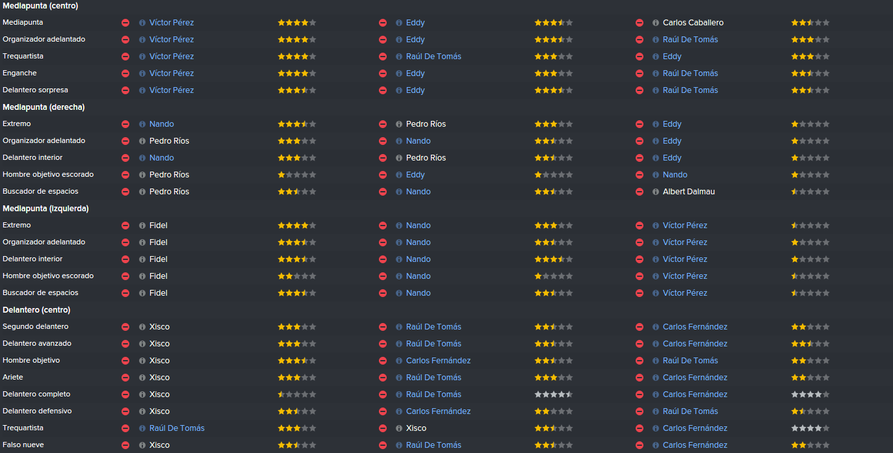Click red minus icon beside Eddy in Enganche row
893x453 pixels.
pos(383,73)
